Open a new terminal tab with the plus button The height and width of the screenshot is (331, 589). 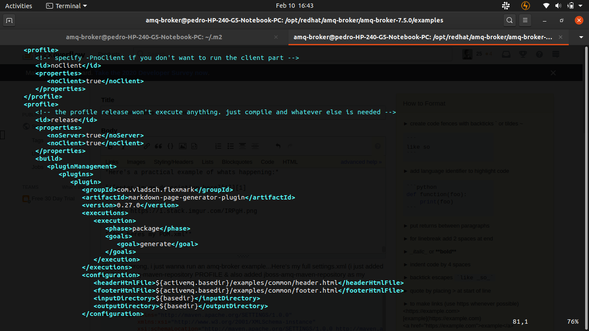point(9,20)
